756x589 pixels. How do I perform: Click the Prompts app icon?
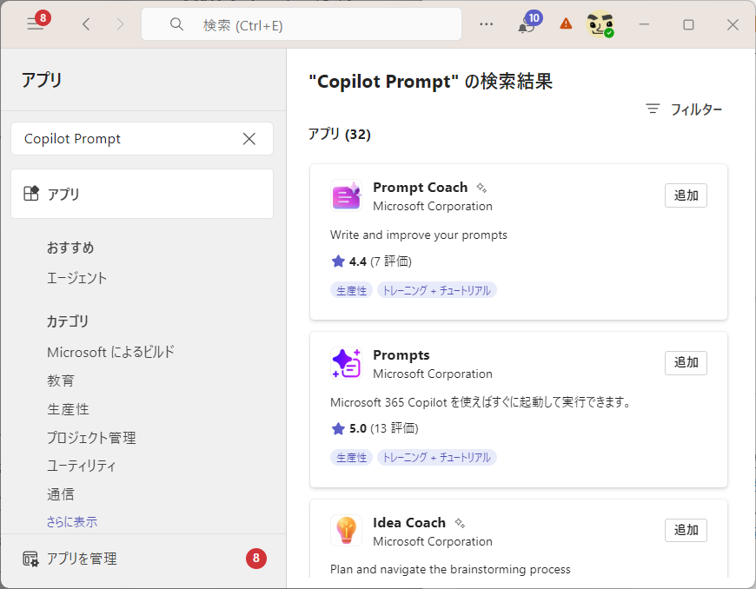click(346, 363)
